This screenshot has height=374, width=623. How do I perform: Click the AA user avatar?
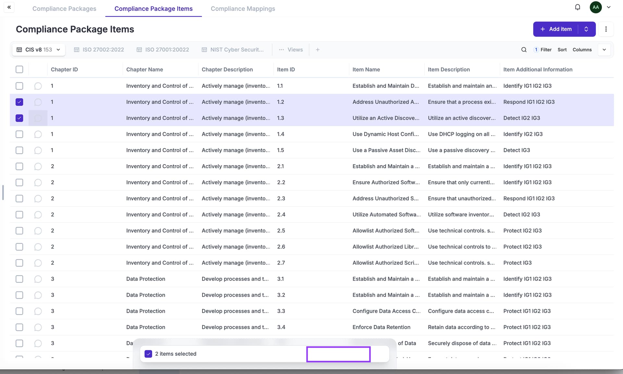(596, 7)
